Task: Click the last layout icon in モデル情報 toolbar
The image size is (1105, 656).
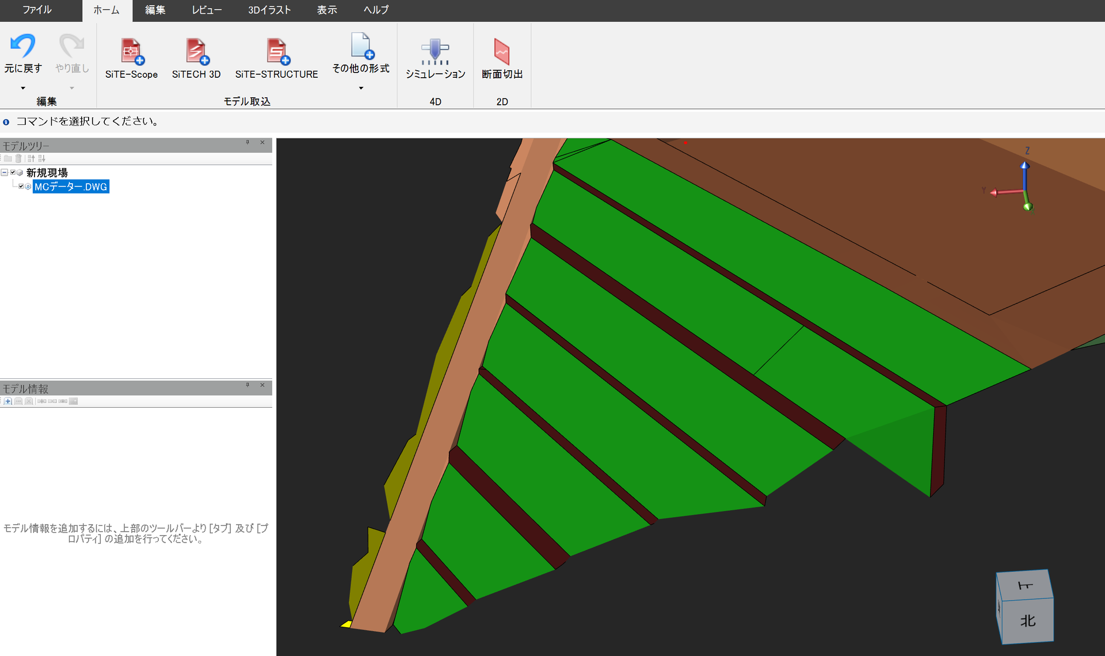Action: (73, 401)
